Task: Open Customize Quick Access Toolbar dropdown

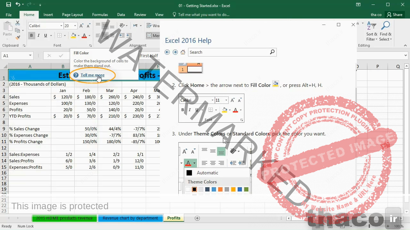Action: click(40, 5)
